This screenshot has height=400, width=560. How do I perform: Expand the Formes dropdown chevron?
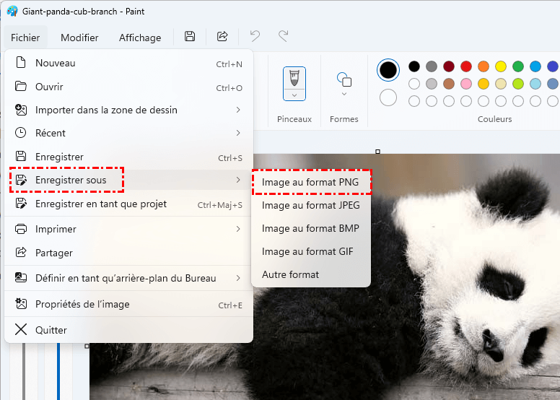coord(344,94)
